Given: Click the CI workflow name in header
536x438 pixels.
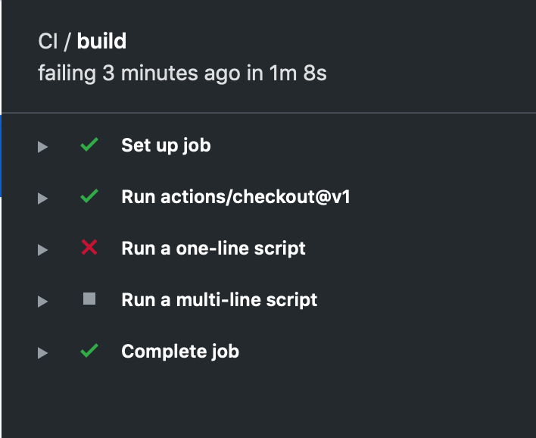Looking at the screenshot, I should point(48,42).
